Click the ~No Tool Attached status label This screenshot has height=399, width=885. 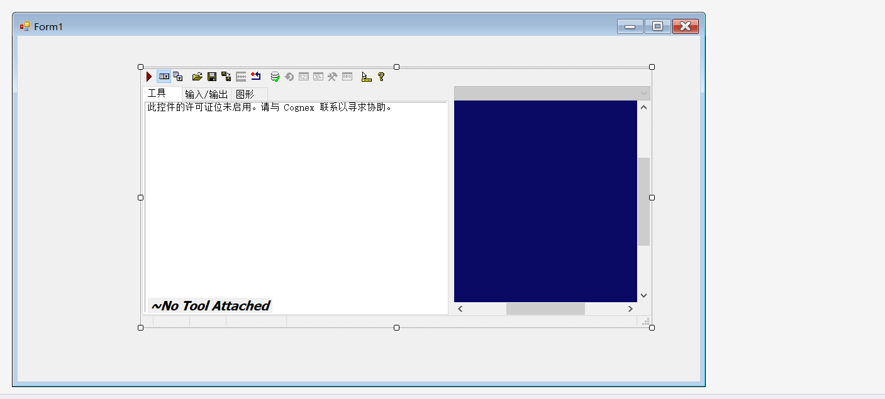tap(209, 306)
